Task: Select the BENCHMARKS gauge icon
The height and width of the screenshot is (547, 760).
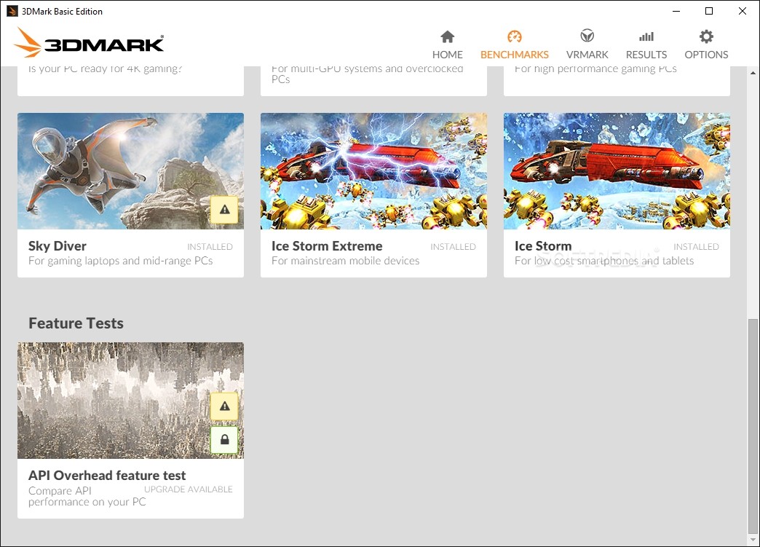Action: pos(514,37)
